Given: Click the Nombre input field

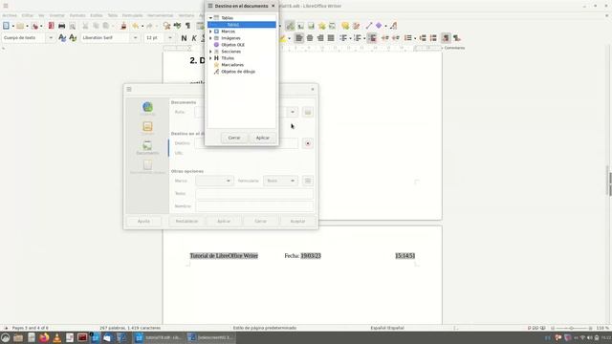Looking at the screenshot, I should (254, 206).
